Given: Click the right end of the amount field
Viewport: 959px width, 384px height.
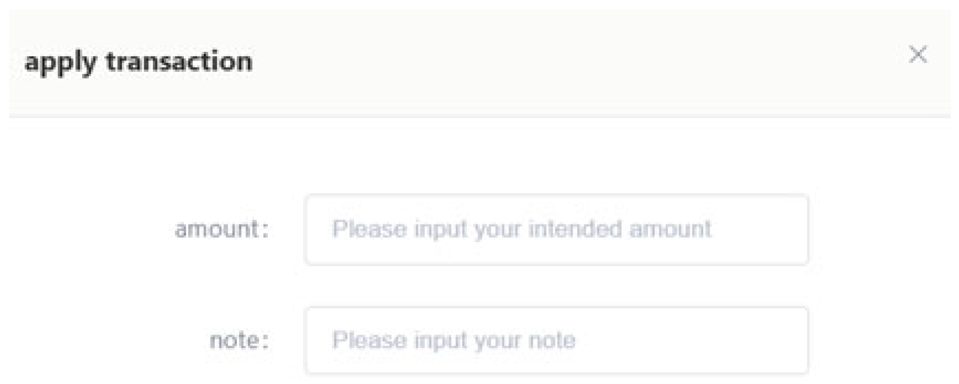Looking at the screenshot, I should tap(782, 229).
